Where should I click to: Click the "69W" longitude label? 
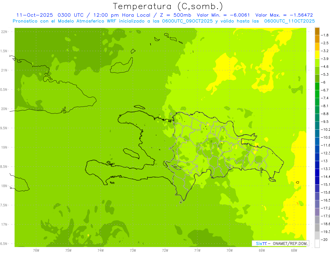262,250
